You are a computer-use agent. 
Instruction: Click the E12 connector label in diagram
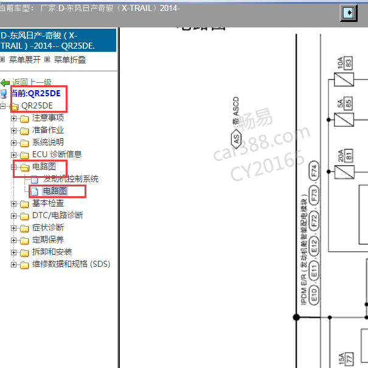pos(314,247)
